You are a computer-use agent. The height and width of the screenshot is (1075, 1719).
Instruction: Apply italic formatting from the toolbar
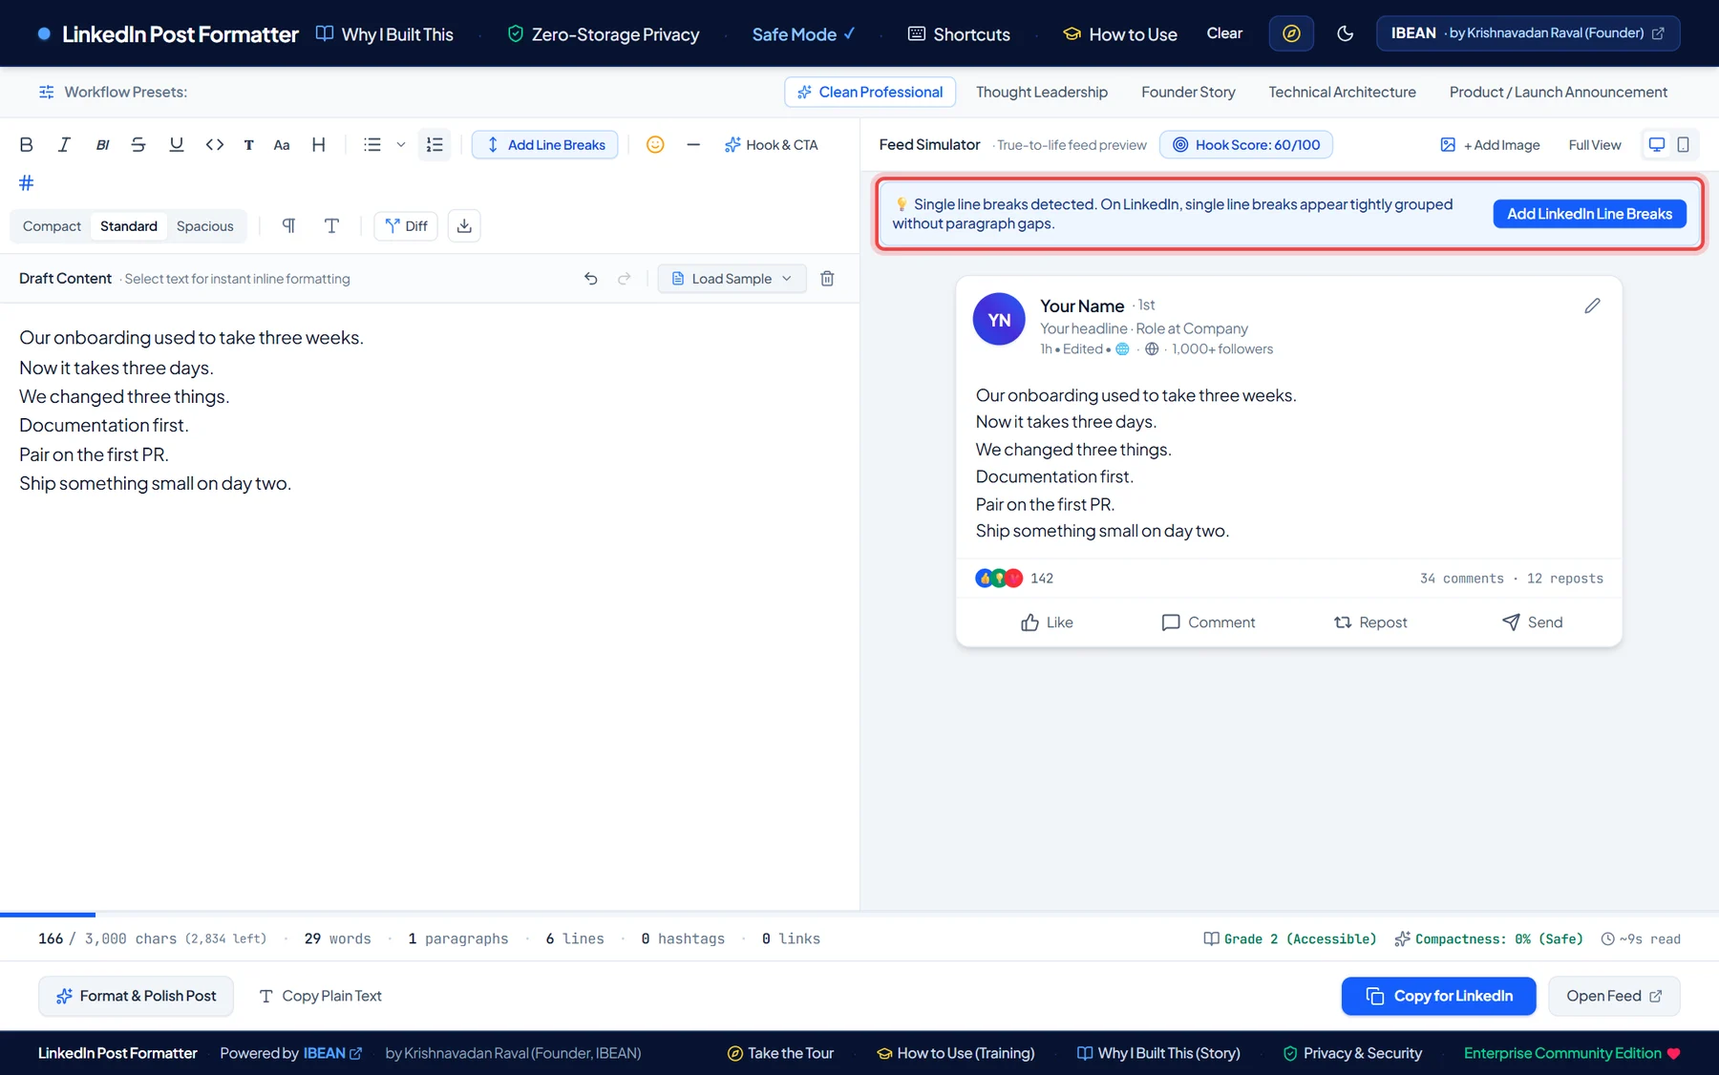[x=64, y=145]
